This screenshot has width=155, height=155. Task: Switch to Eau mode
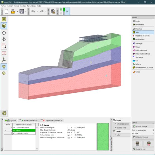tap(143, 61)
